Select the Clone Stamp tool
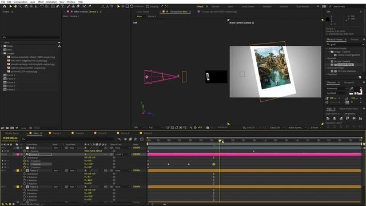 pyautogui.click(x=73, y=6)
